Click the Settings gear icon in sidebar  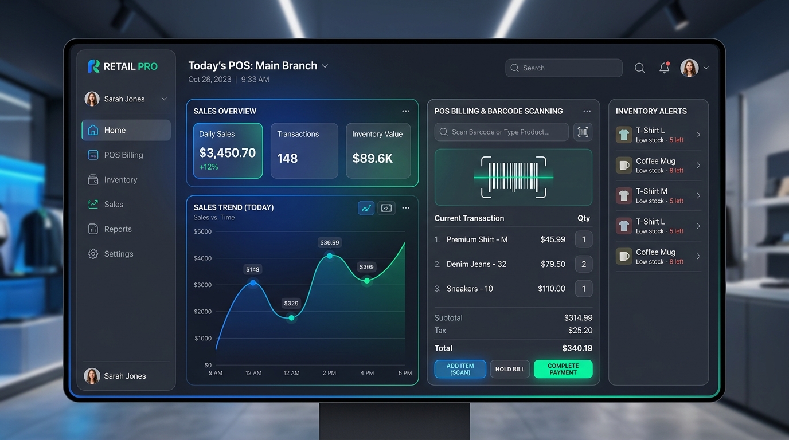(x=93, y=254)
